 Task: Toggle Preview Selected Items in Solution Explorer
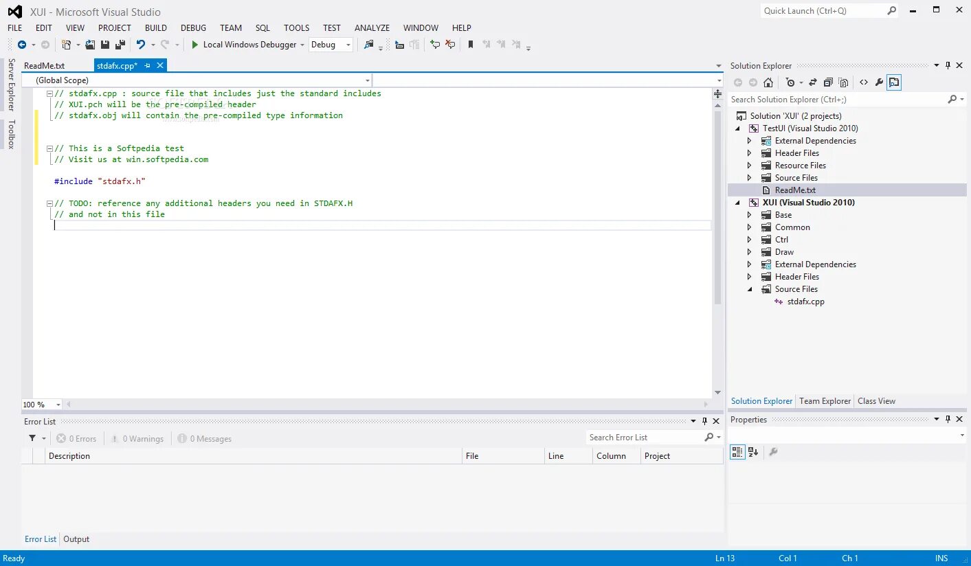tap(893, 82)
